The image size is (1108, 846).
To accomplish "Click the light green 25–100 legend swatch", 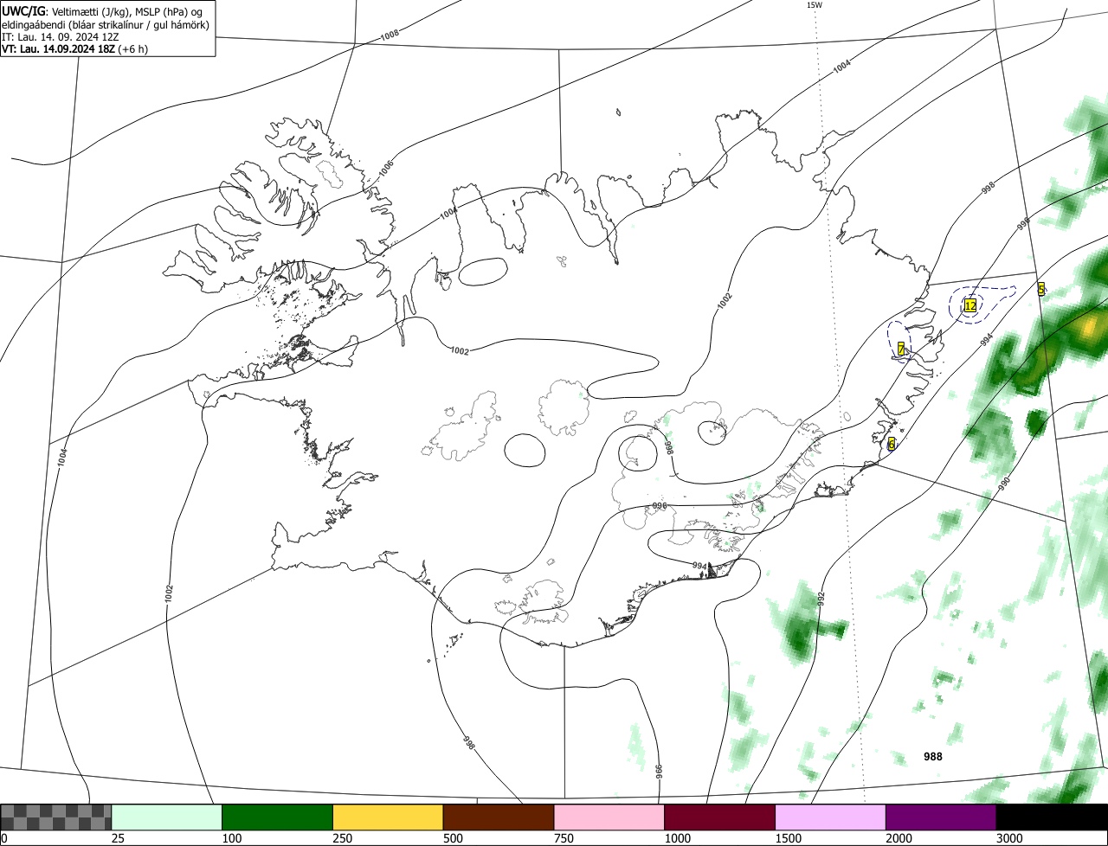I will [x=167, y=817].
